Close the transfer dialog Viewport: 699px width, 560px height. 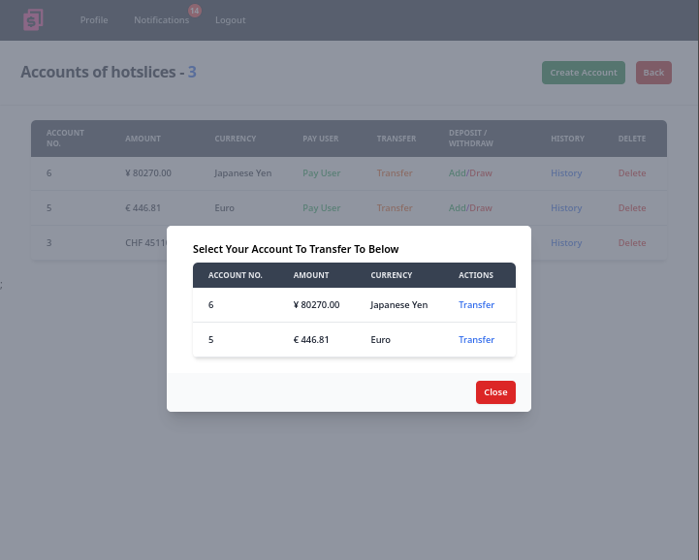tap(495, 392)
